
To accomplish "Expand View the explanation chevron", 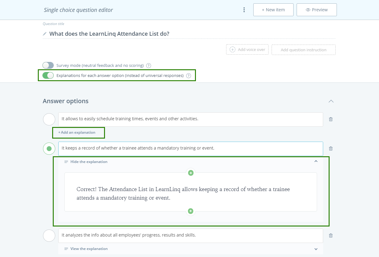I will (316, 249).
